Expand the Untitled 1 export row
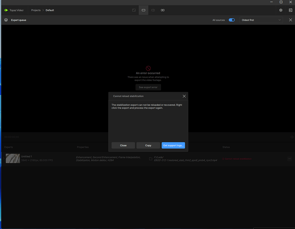 pyautogui.click(x=3, y=158)
